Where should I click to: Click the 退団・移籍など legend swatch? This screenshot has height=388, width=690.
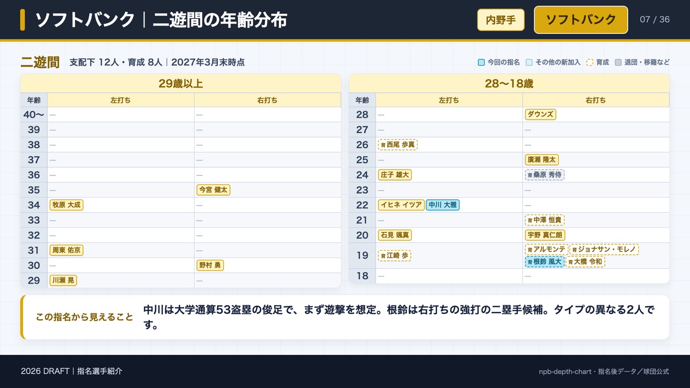[x=618, y=62]
